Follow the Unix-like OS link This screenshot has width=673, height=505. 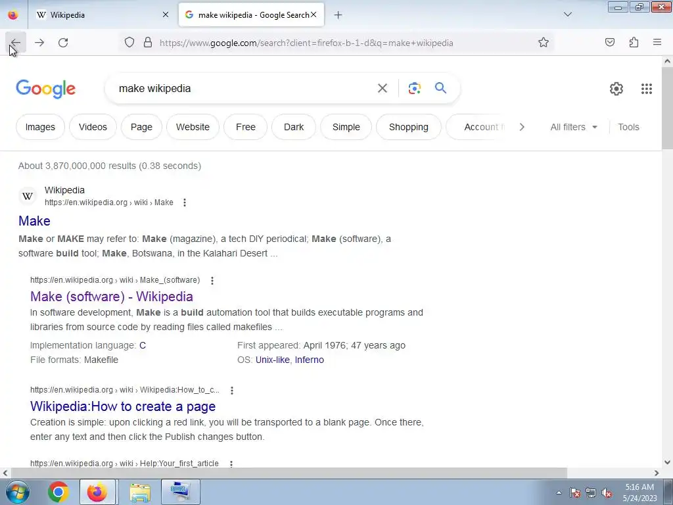tap(273, 360)
